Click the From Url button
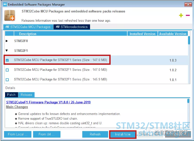This screenshot has width=194, height=141. [x=47, y=134]
